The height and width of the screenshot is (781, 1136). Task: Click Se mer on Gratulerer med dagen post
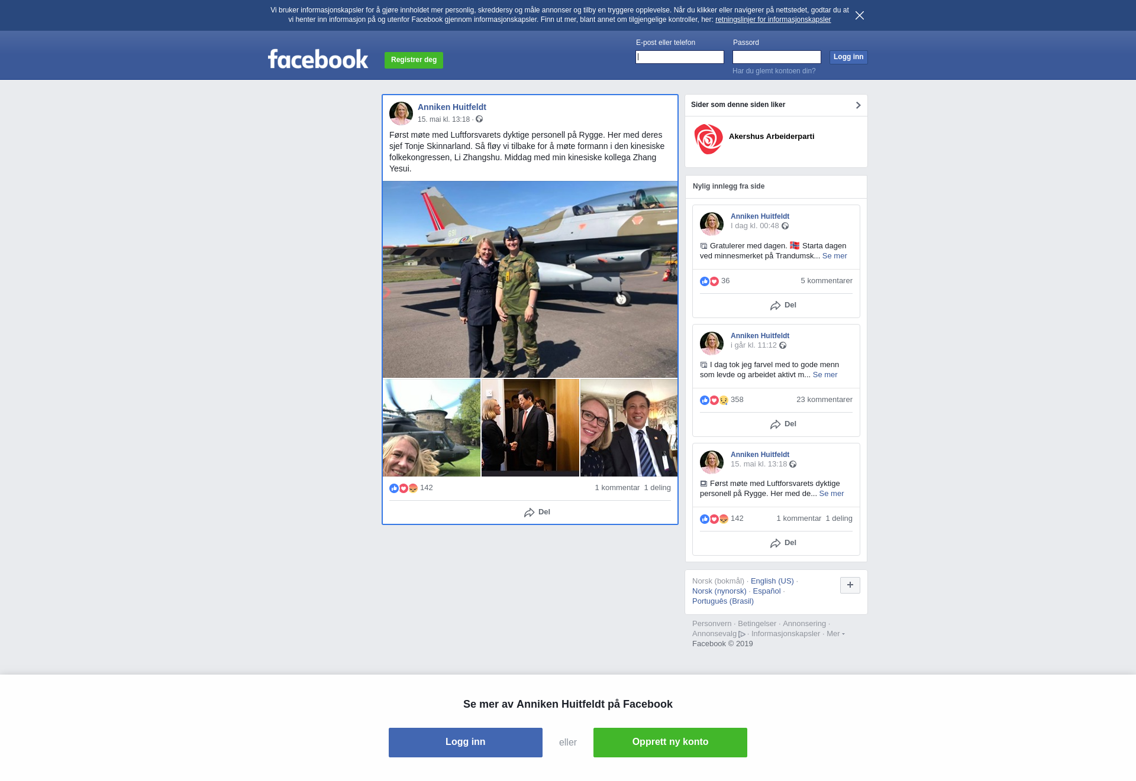click(x=834, y=256)
